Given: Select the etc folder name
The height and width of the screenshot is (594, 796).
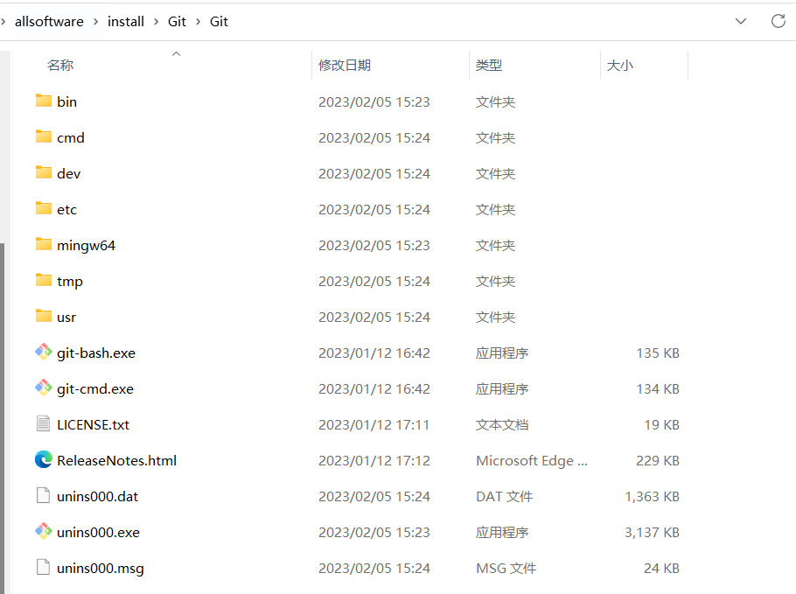Looking at the screenshot, I should click(67, 210).
